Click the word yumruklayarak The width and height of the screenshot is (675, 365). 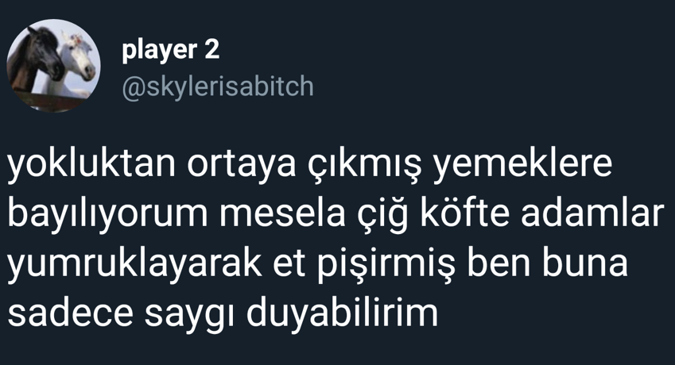click(134, 263)
